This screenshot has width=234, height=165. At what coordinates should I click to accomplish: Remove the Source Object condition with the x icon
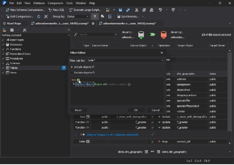pos(129,84)
